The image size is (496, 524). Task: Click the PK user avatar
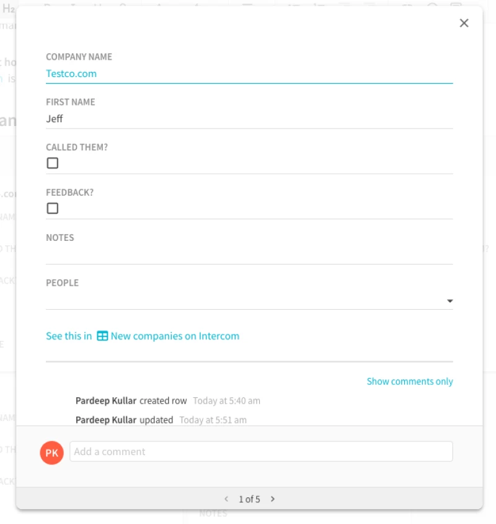point(51,453)
